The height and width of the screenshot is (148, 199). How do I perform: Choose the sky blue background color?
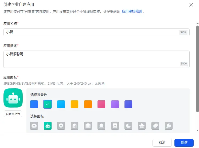tap(61, 104)
